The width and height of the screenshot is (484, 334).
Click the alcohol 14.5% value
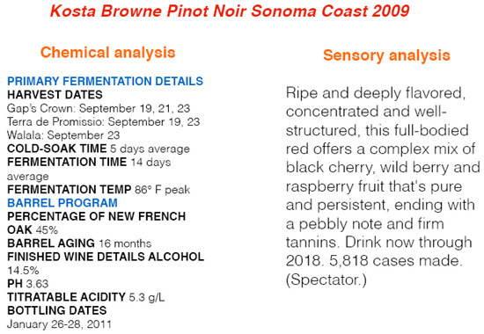tap(23, 271)
